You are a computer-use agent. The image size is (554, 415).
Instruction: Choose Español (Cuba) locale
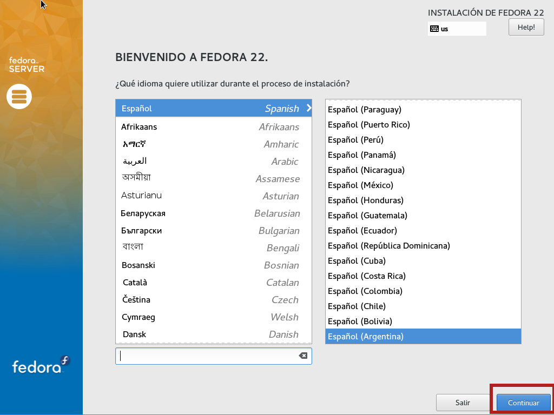click(x=423, y=261)
